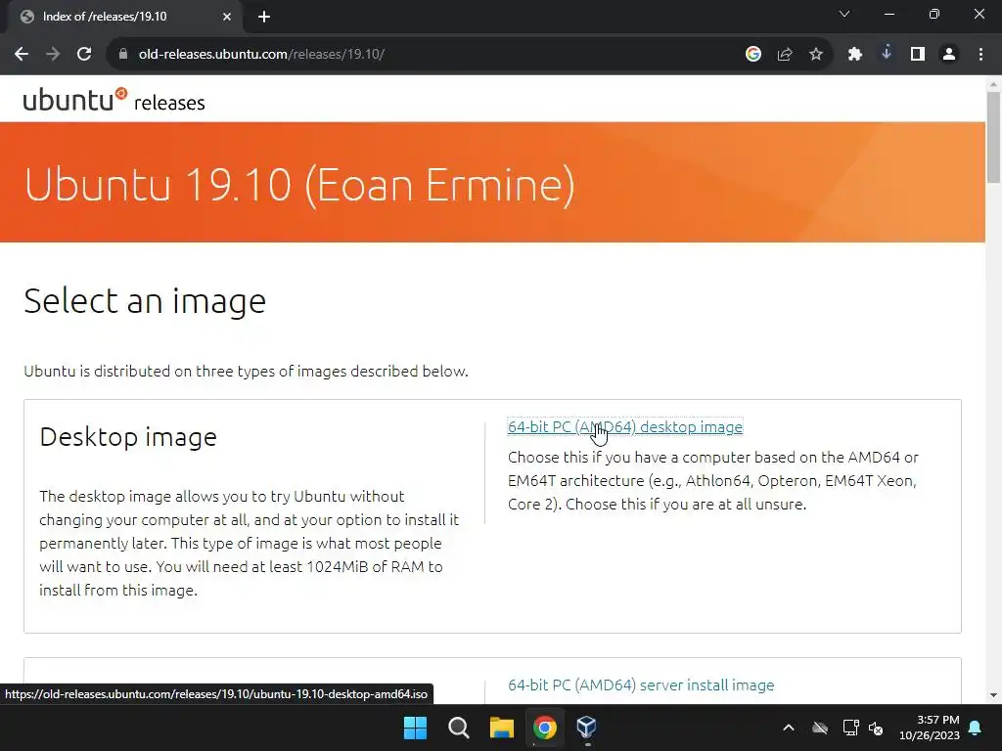The width and height of the screenshot is (1002, 751).
Task: Click the browser forward arrow
Action: (53, 55)
